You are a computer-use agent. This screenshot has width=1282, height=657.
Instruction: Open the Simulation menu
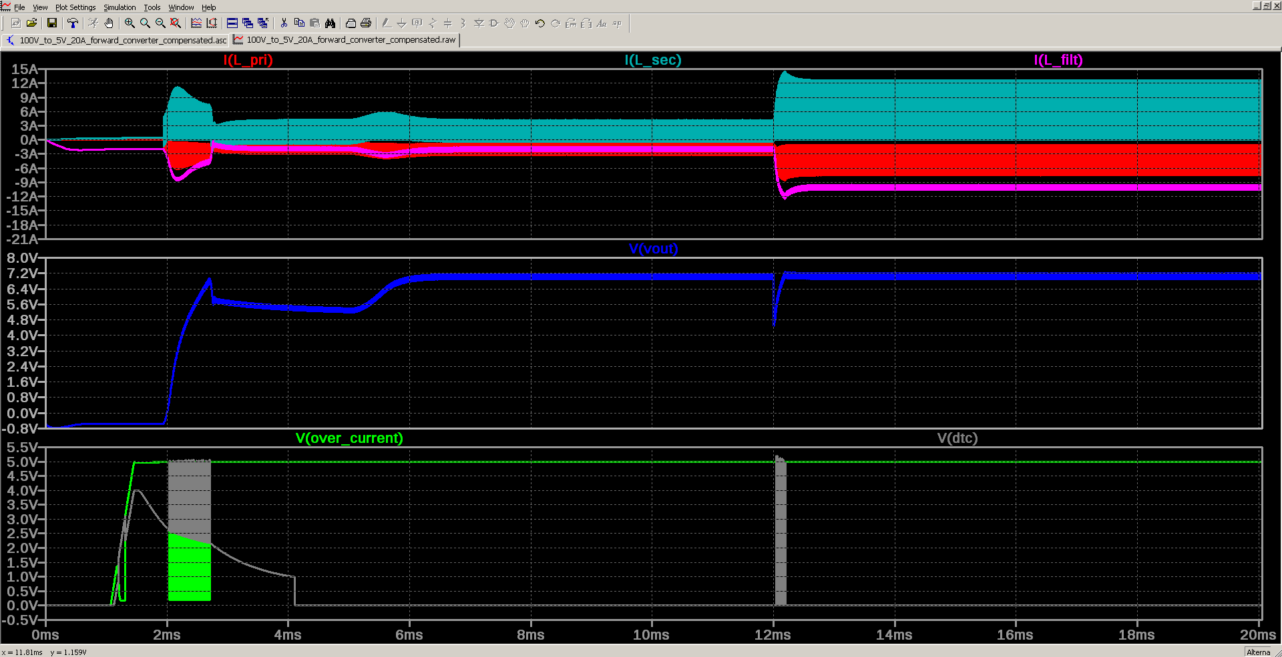click(120, 7)
